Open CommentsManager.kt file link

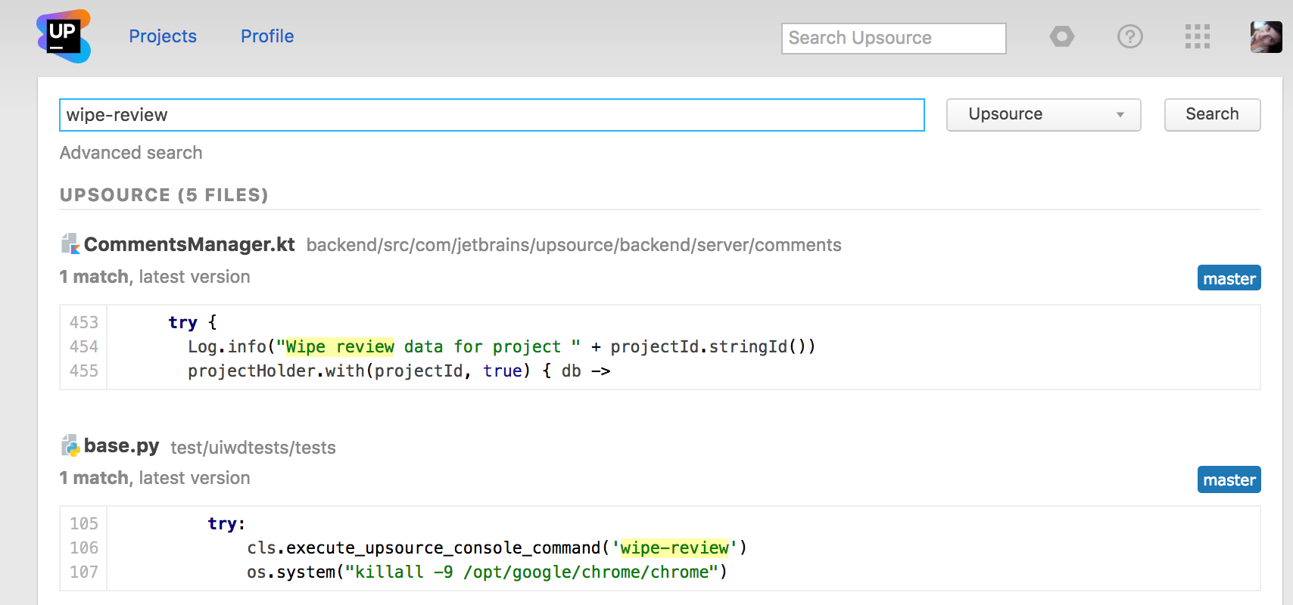(x=189, y=244)
